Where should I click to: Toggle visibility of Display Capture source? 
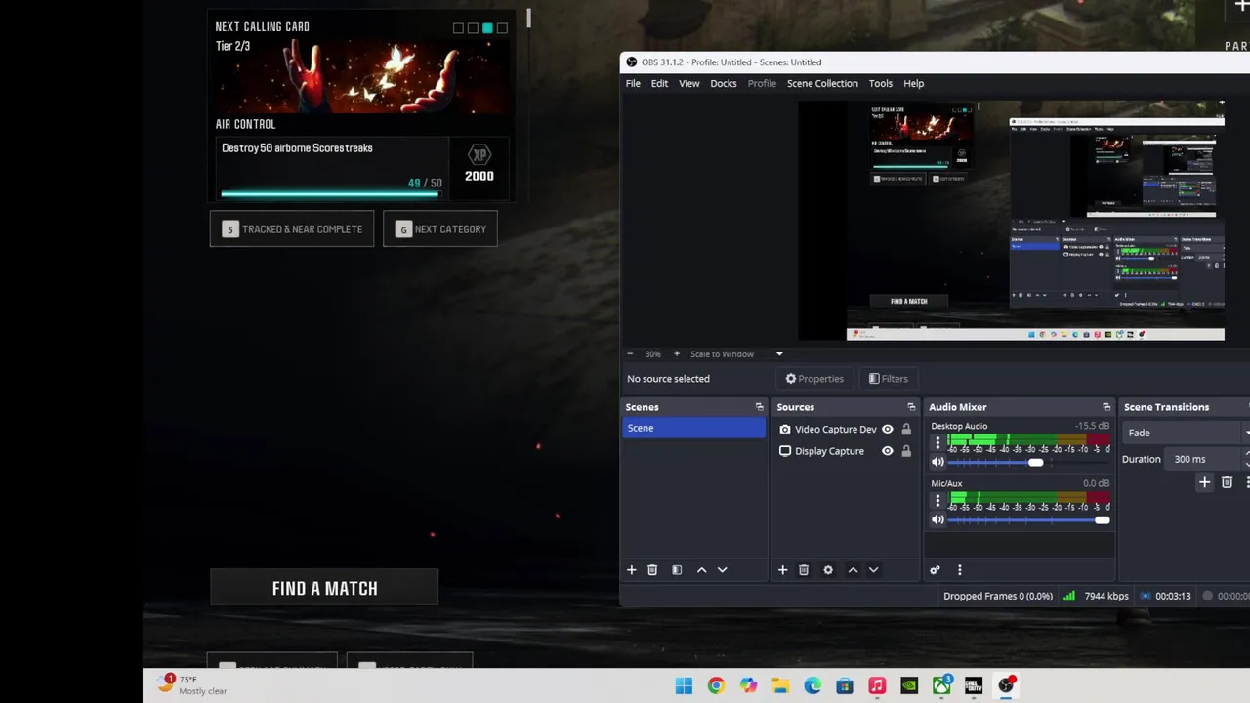click(x=888, y=451)
